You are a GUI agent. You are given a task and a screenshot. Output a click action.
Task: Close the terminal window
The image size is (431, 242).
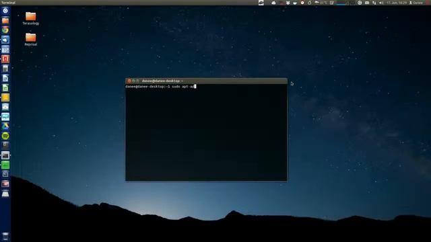click(129, 81)
